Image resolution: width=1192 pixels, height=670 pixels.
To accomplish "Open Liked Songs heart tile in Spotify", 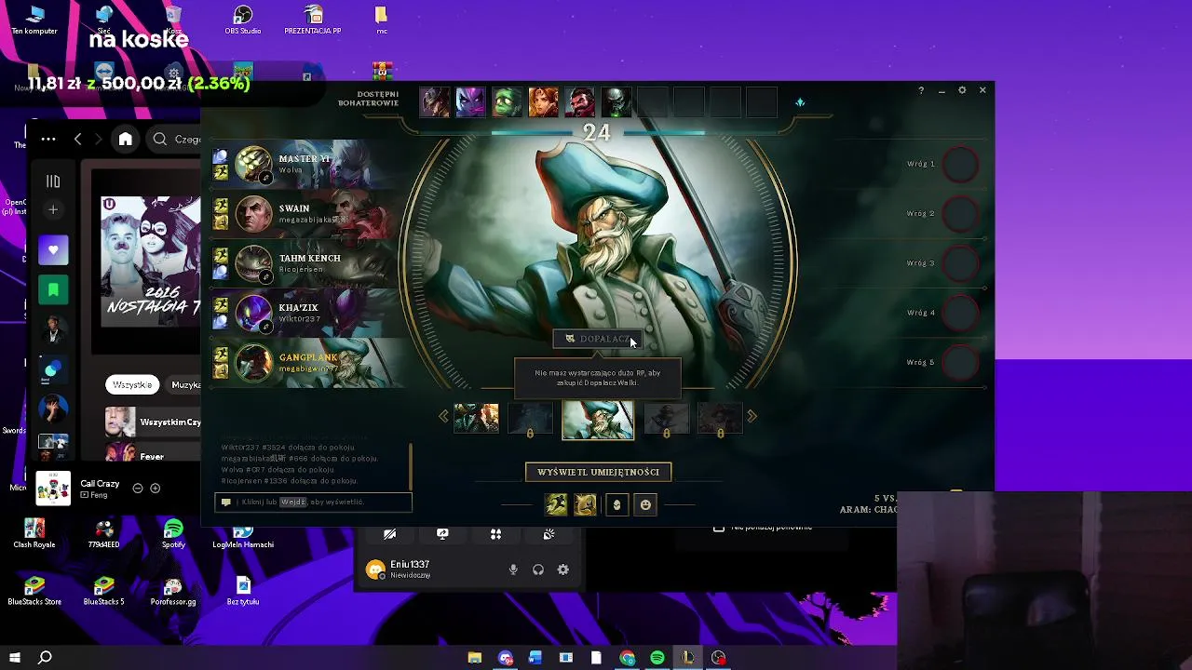I will 53,250.
